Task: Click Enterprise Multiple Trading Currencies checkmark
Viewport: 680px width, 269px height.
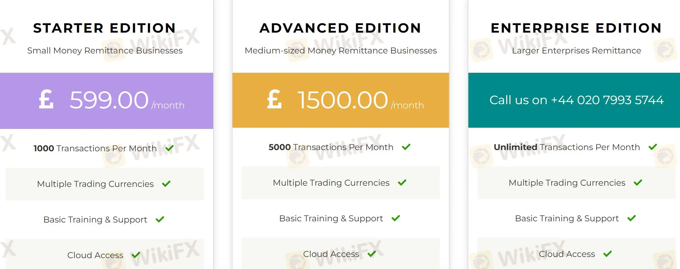Action: pyautogui.click(x=638, y=182)
